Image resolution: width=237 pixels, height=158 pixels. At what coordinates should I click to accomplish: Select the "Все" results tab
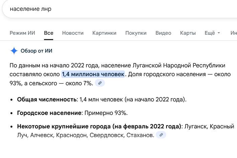(x=48, y=33)
